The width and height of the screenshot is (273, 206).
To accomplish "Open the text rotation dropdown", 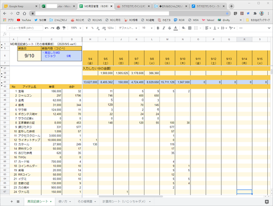I will [x=232, y=28].
